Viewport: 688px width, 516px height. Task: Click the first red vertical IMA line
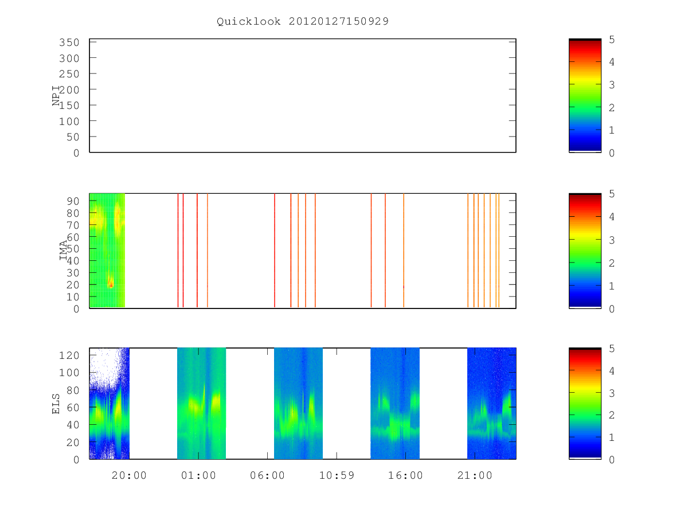[178, 251]
